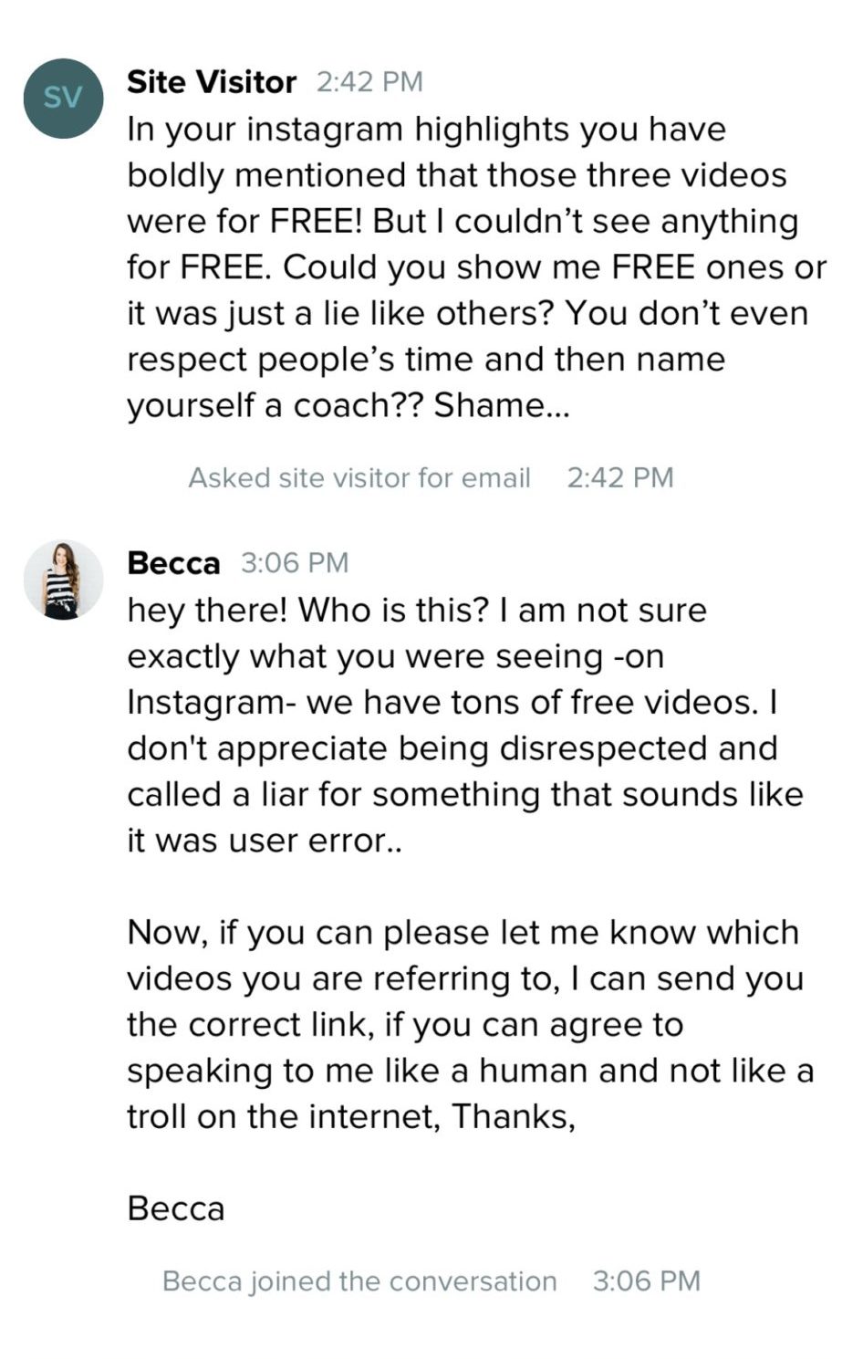The width and height of the screenshot is (863, 1359).
Task: Click the 2:42 PM system event time
Action: tap(620, 478)
